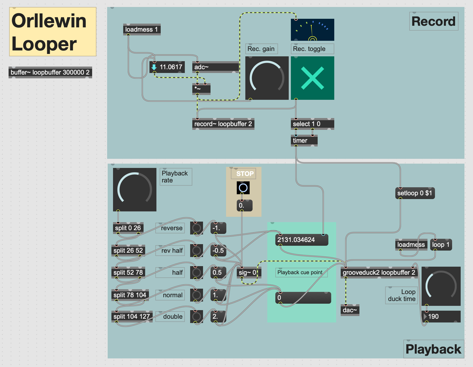Click the reverse bang button
This screenshot has height=367, width=473.
[197, 228]
